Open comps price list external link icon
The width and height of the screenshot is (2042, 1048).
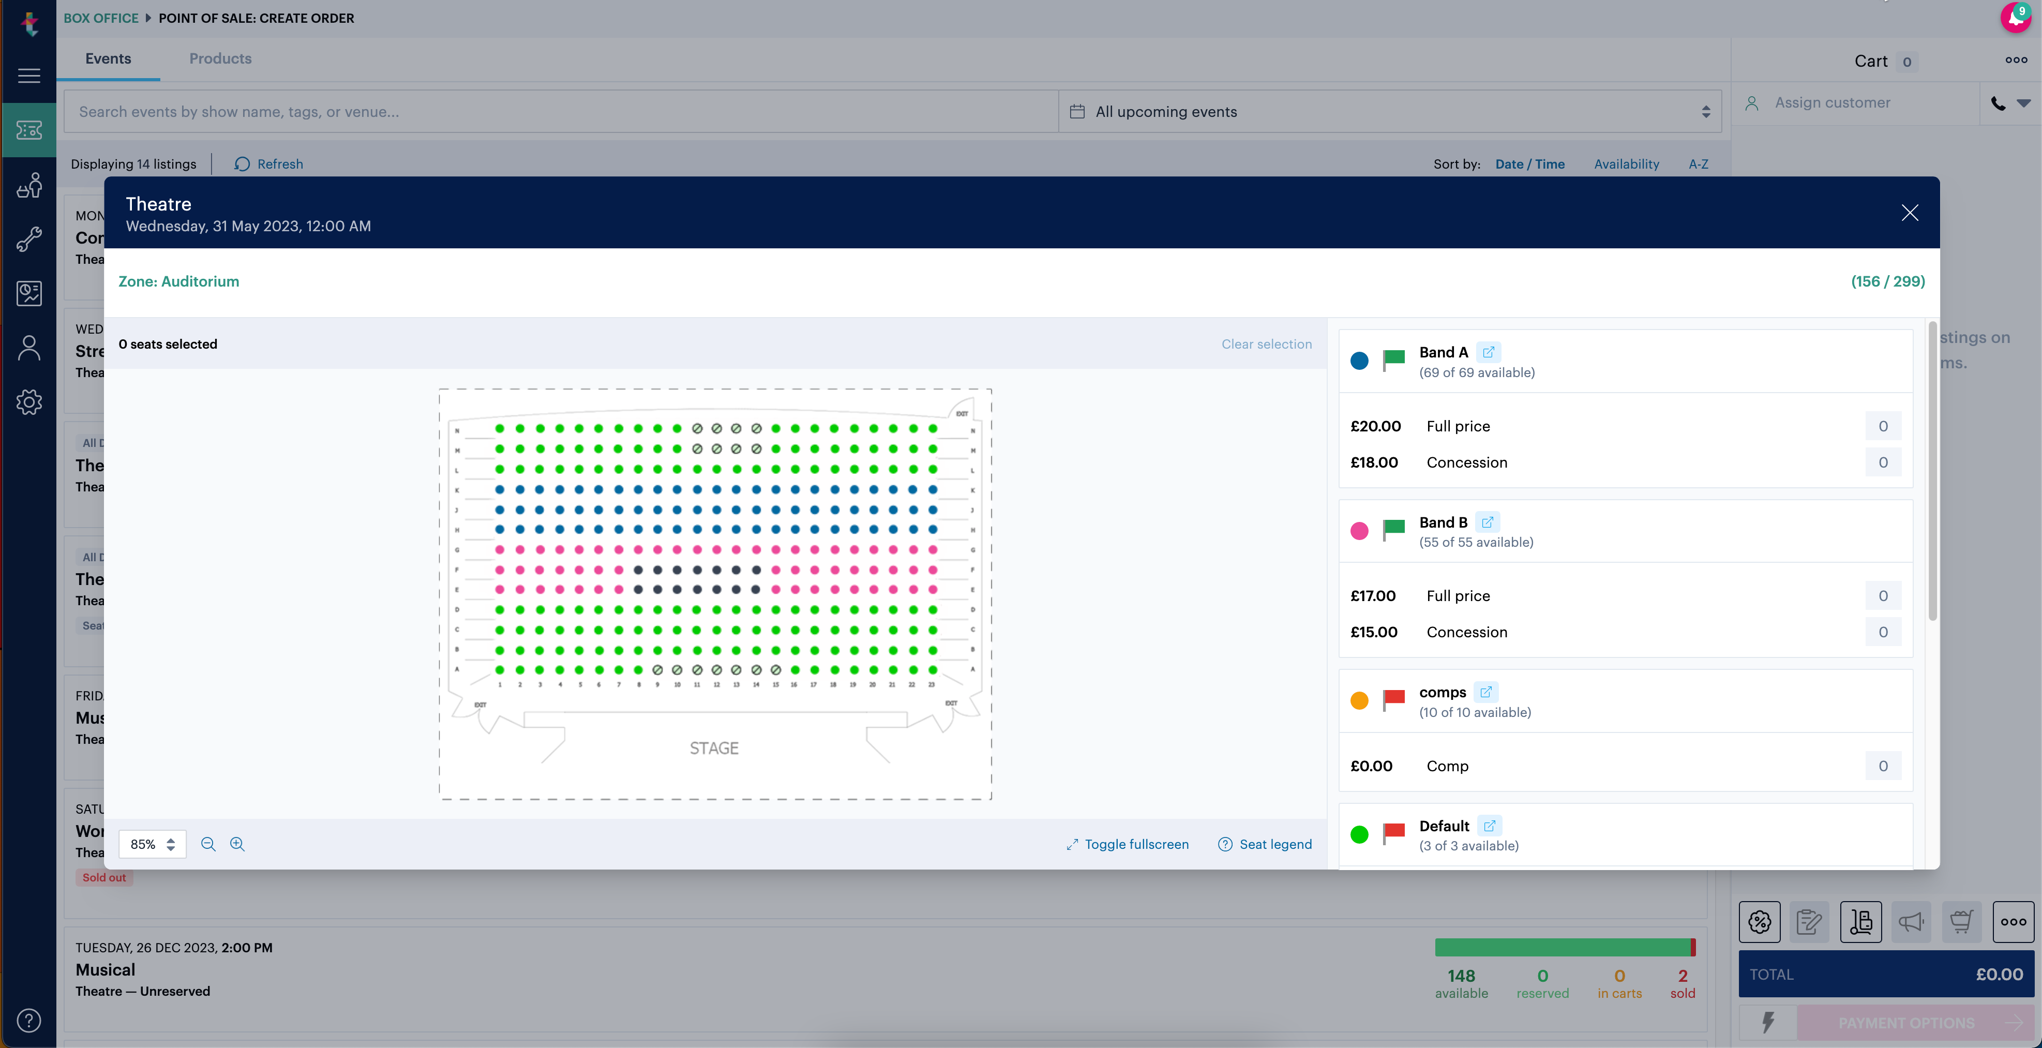point(1487,692)
